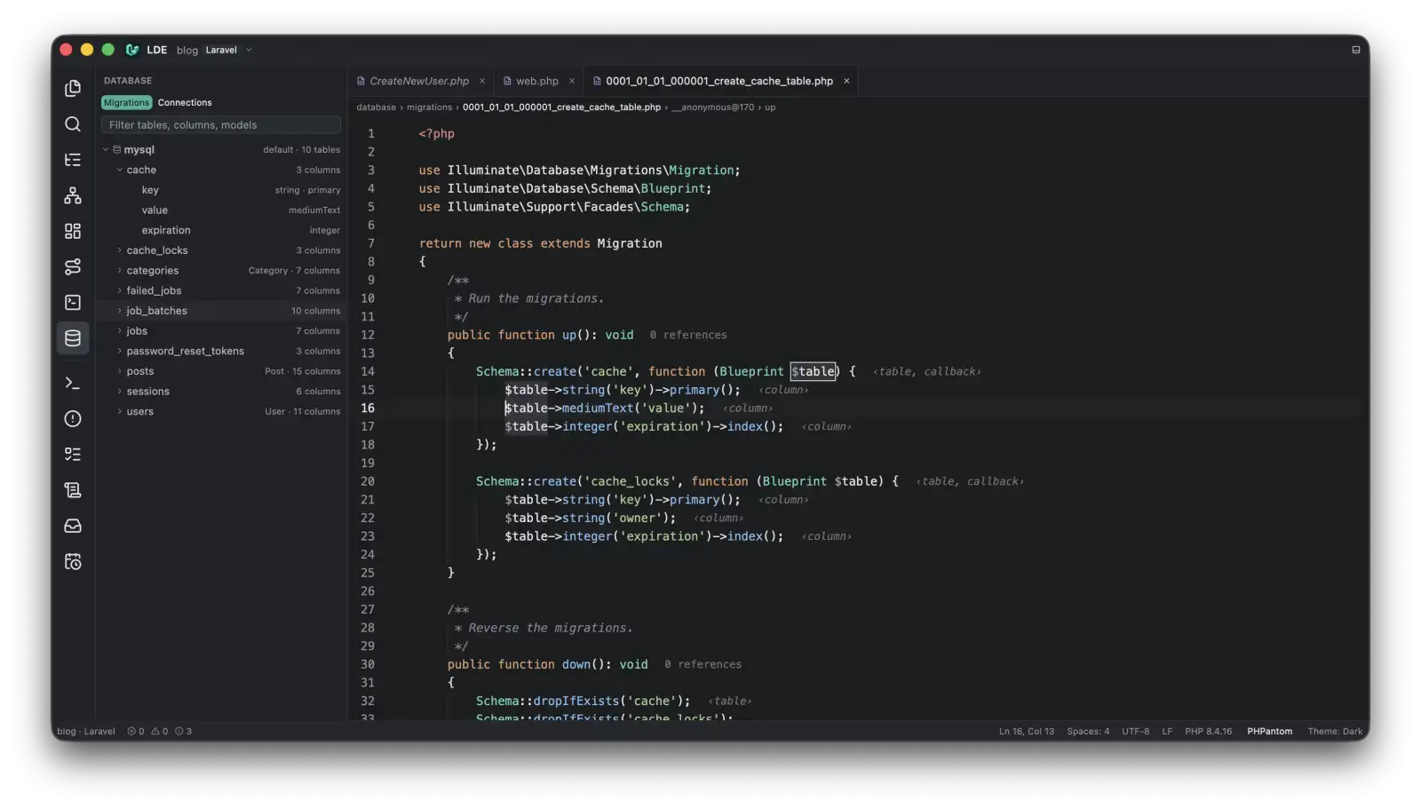This screenshot has width=1421, height=809.
Task: Toggle the panel layout icon at top right
Action: 1355,50
